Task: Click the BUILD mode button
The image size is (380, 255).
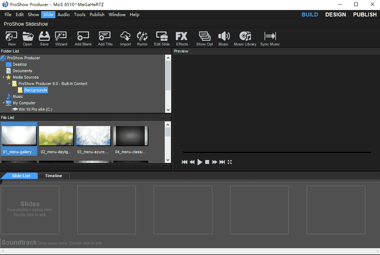Action: point(310,15)
